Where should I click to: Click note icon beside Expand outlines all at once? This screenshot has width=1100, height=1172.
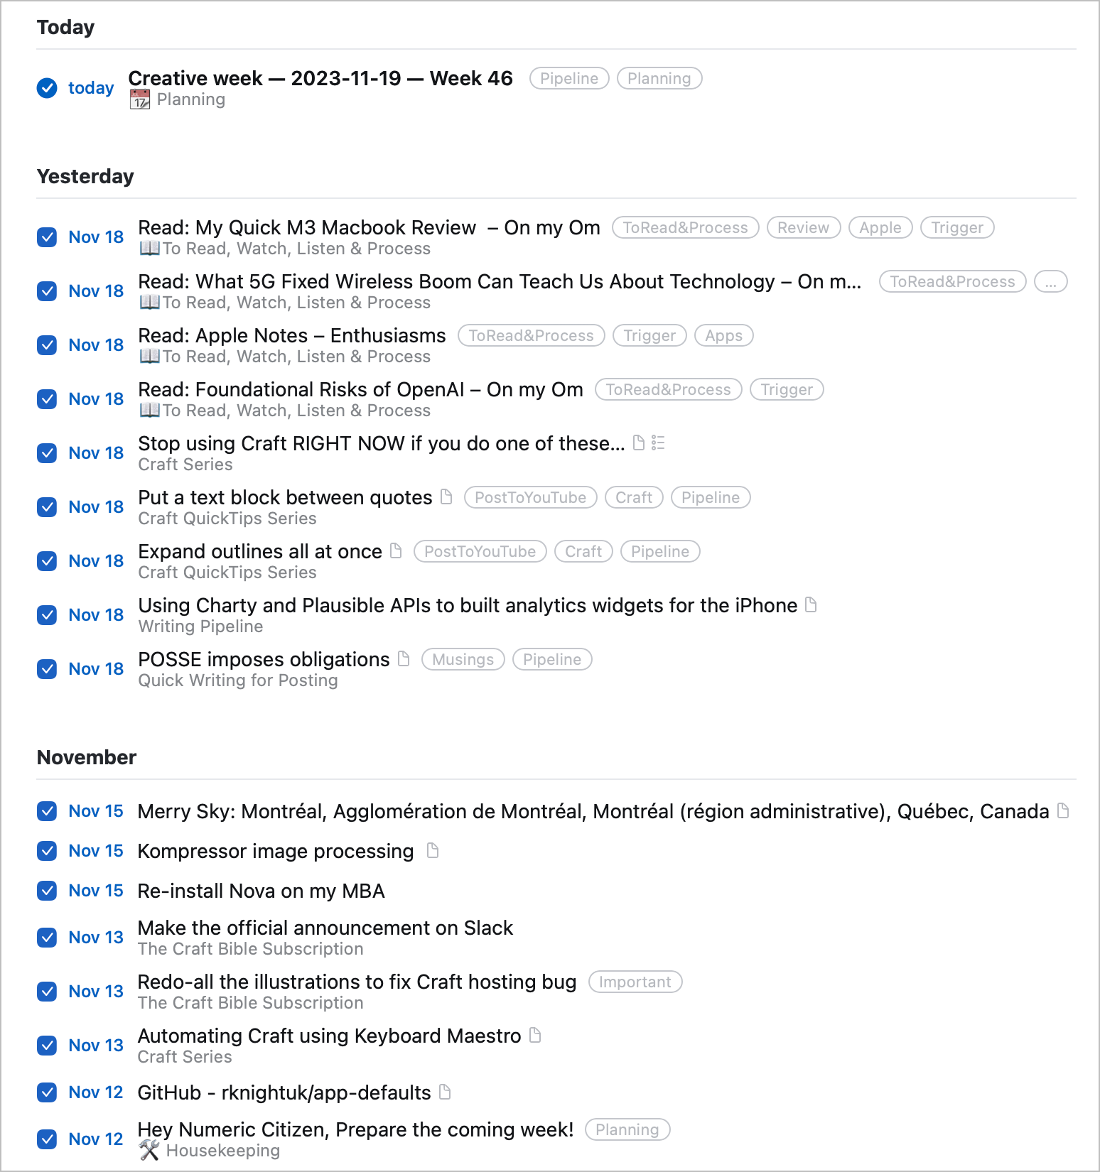[397, 550]
